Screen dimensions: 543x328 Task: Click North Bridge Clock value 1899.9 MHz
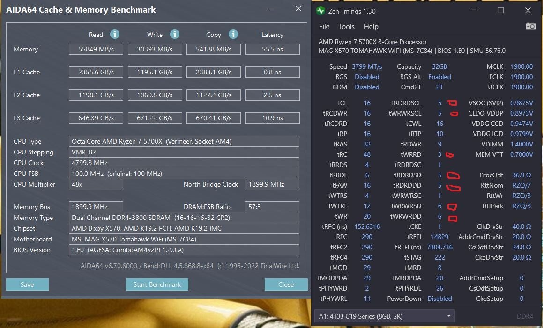[272, 184]
